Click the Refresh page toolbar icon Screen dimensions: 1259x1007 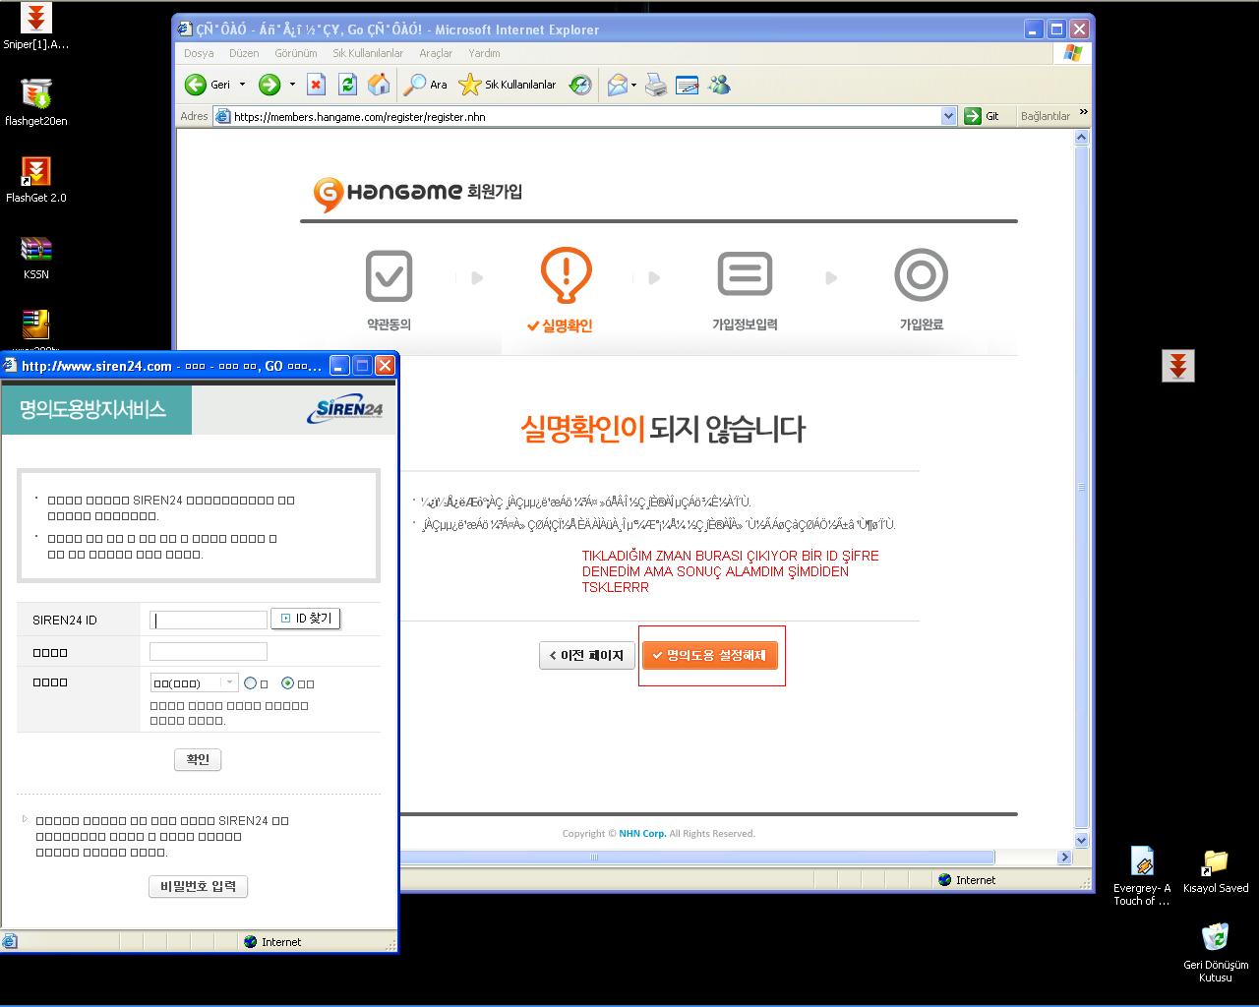(x=347, y=85)
